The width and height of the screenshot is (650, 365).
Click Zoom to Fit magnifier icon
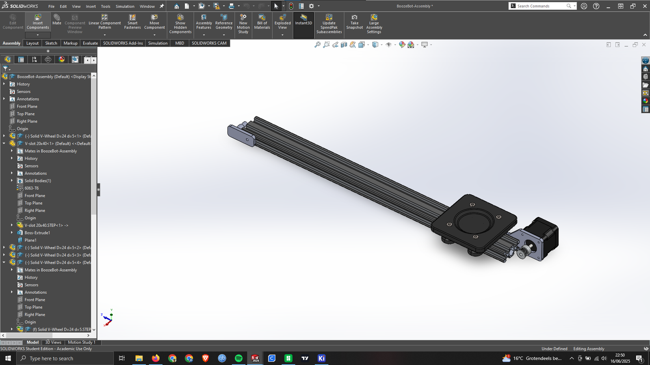[x=317, y=45]
